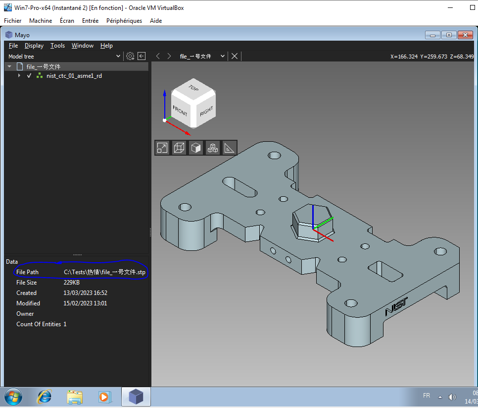Show hidden tray icons arrow

pos(440,397)
